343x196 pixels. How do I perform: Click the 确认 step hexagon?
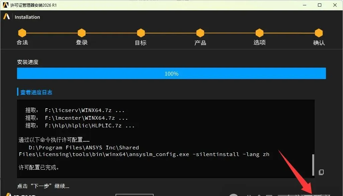point(319,33)
